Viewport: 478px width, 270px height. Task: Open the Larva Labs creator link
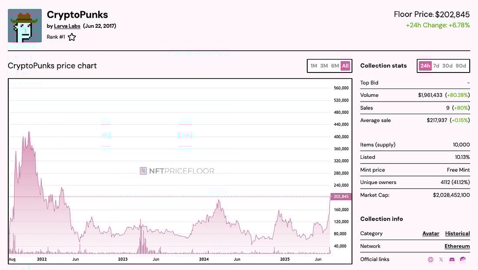67,26
